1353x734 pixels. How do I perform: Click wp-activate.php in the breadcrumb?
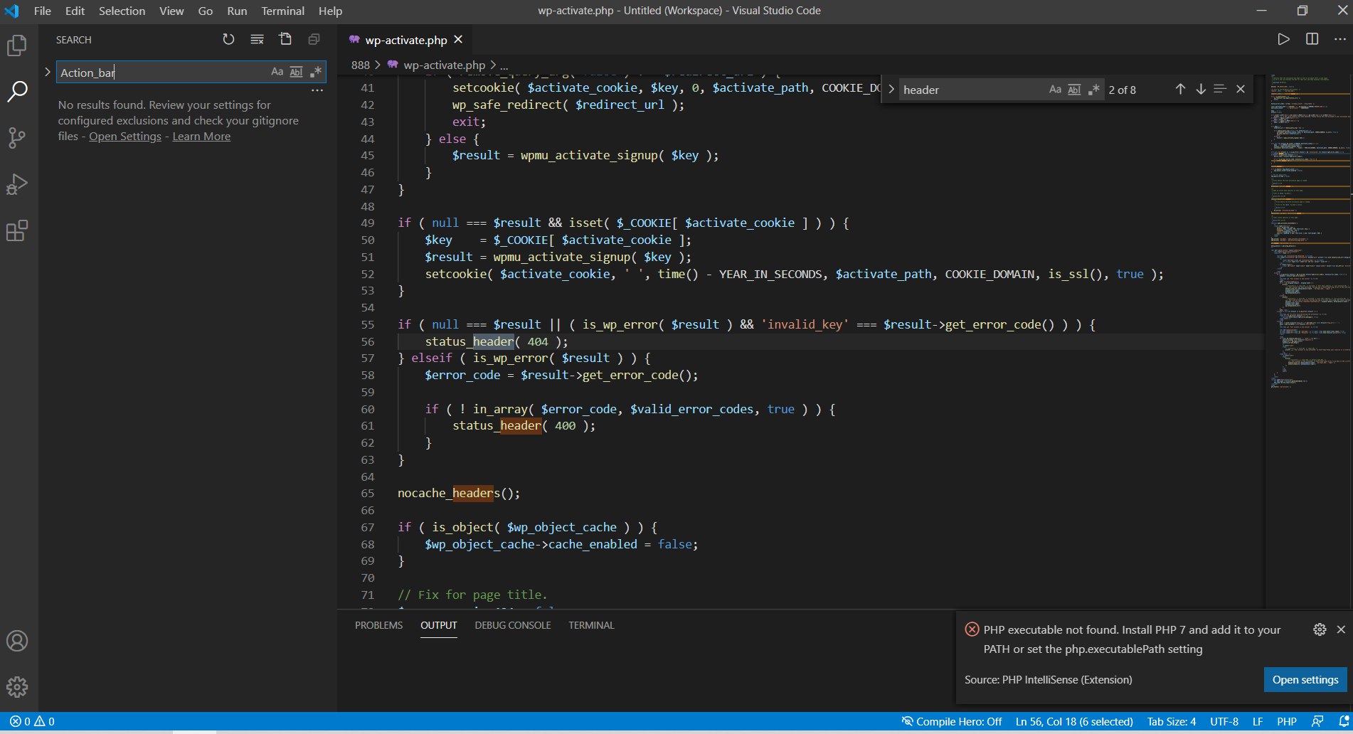(444, 65)
